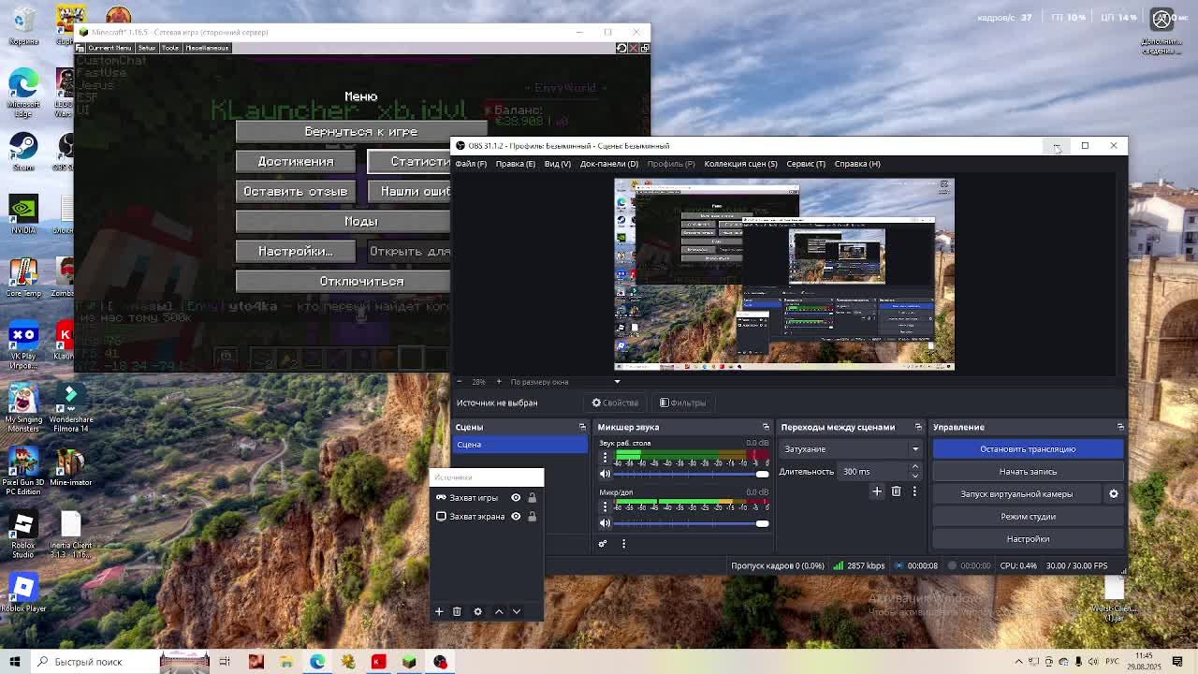Image resolution: width=1198 pixels, height=674 pixels.
Task: Click Вернуться к игре in Minecraft
Action: 360,132
